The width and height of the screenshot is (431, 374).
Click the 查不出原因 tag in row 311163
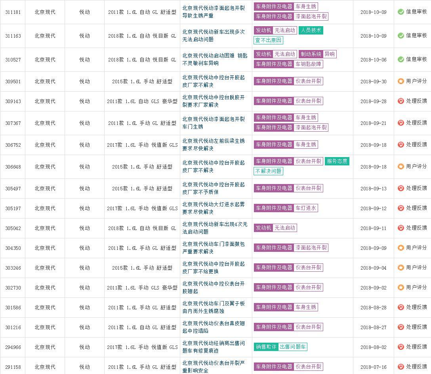pyautogui.click(x=268, y=40)
